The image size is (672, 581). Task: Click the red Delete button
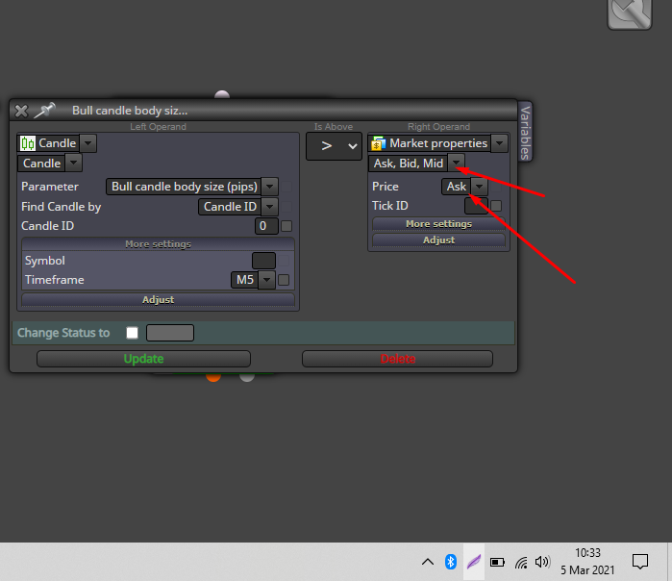397,359
